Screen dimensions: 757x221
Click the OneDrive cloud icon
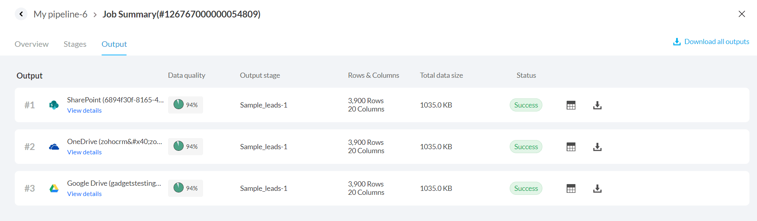click(x=54, y=147)
